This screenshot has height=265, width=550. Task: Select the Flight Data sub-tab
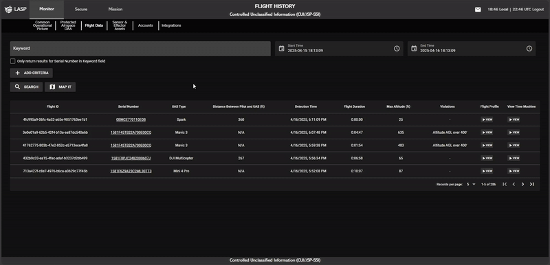pyautogui.click(x=94, y=25)
